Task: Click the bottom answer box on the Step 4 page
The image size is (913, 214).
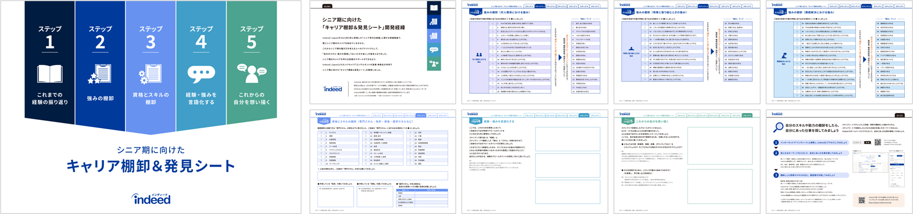Action: 567,191
